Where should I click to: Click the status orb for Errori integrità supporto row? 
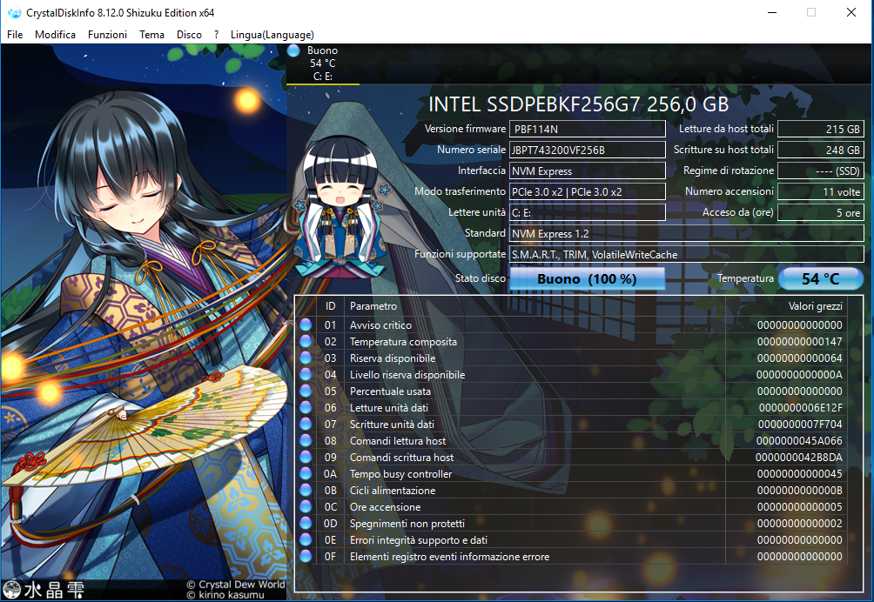[306, 539]
